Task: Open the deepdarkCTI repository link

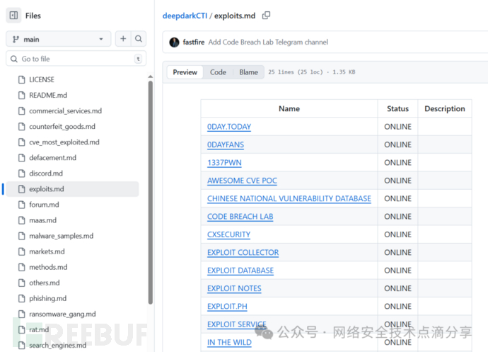Action: 185,16
